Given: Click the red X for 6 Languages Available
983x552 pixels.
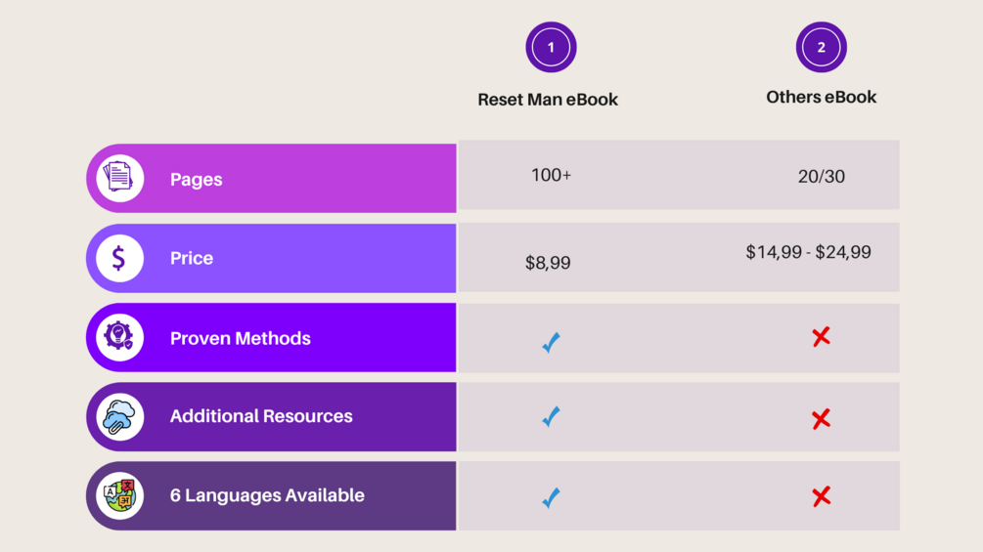Looking at the screenshot, I should (821, 496).
